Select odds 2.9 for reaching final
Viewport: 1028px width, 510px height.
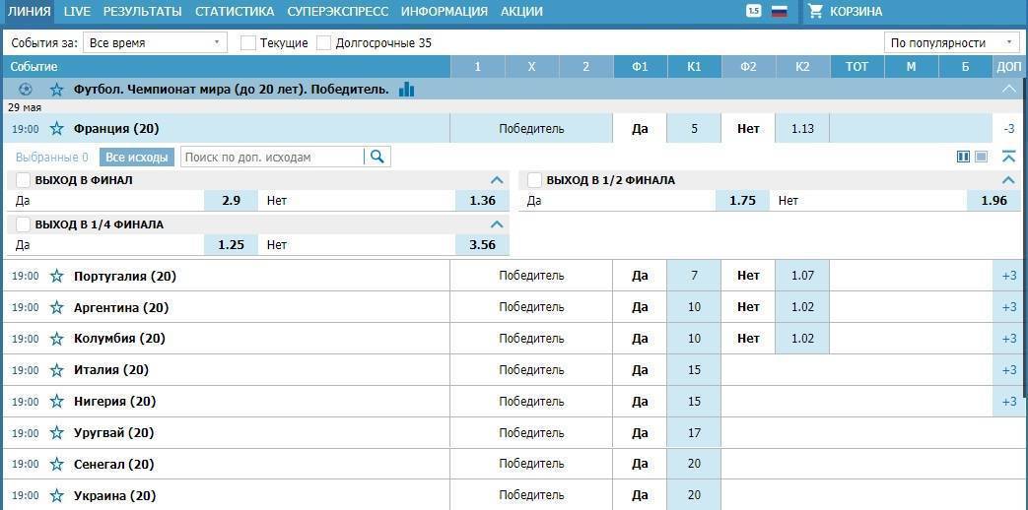pyautogui.click(x=231, y=201)
